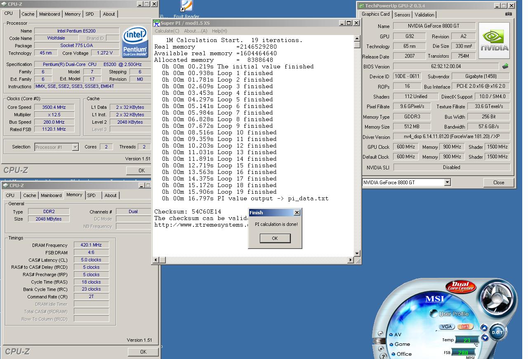Click the green BIOS save chip icon
Screen dimensions: 528x359
click(x=505, y=66)
